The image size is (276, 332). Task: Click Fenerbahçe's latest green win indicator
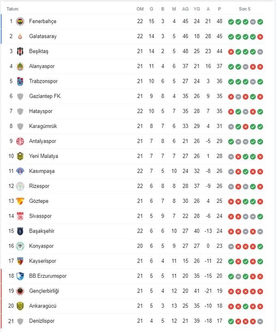point(260,22)
